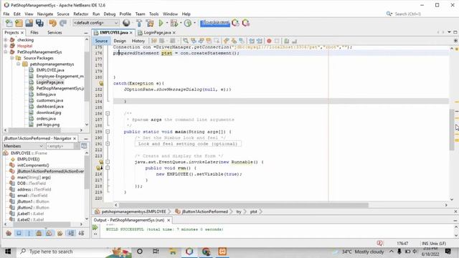Click the last colorful hexagon icon in main toolbar
Image resolution: width=459 pixels, height=258 pixels.
(246, 23)
